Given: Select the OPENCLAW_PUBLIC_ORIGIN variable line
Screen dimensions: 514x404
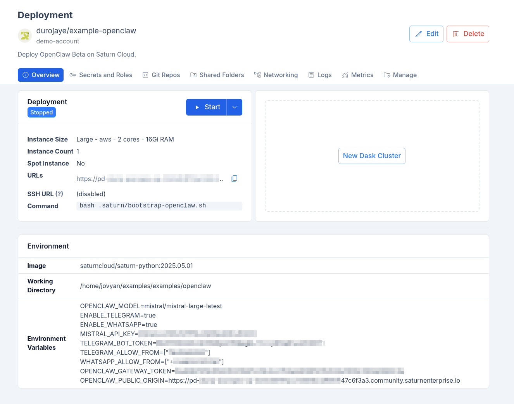Looking at the screenshot, I should point(270,381).
